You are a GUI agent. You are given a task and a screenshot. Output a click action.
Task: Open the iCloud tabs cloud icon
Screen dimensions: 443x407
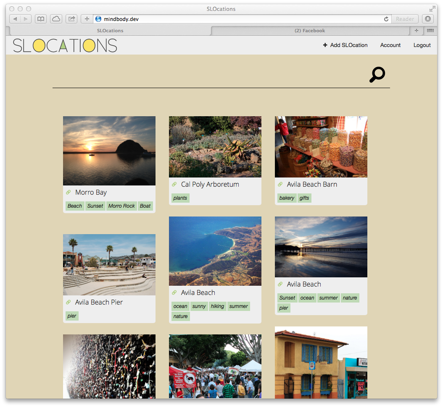click(56, 19)
